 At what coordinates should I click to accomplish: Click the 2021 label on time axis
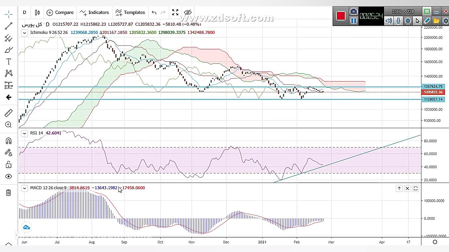click(263, 242)
